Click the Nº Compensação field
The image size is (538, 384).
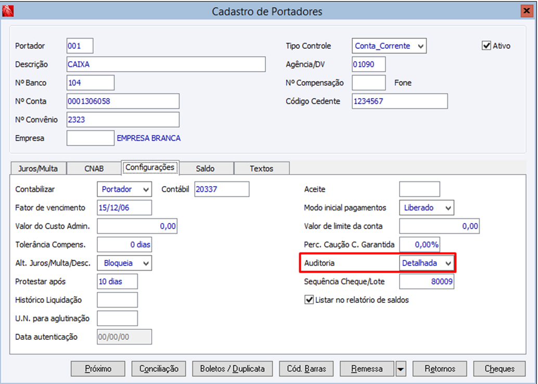coord(369,83)
